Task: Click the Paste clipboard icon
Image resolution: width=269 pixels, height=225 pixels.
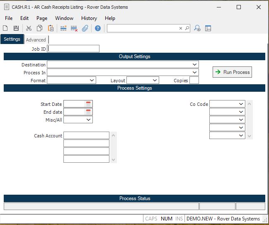Action: [51, 28]
